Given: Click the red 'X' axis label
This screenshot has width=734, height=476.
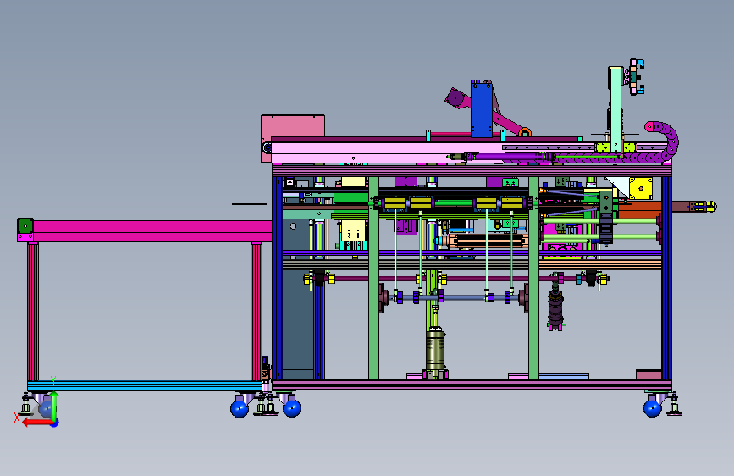Looking at the screenshot, I should (x=17, y=418).
